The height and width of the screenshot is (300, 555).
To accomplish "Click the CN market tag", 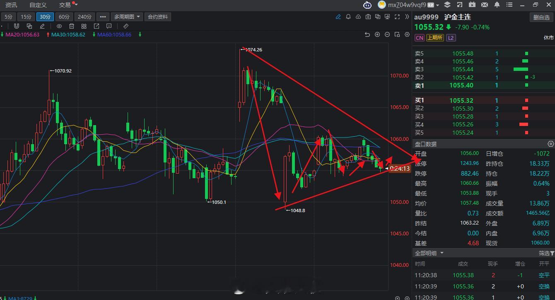I will [x=420, y=38].
